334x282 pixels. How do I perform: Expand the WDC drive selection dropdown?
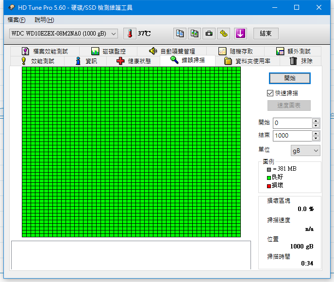[64, 34]
